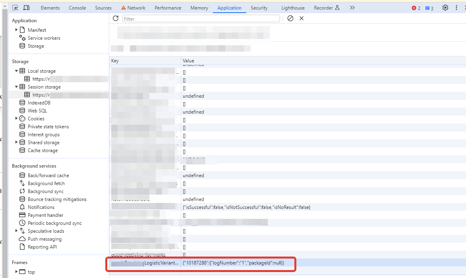This screenshot has height=278, width=466.
Task: Collapse the Local storage tree
Action: coord(16,71)
